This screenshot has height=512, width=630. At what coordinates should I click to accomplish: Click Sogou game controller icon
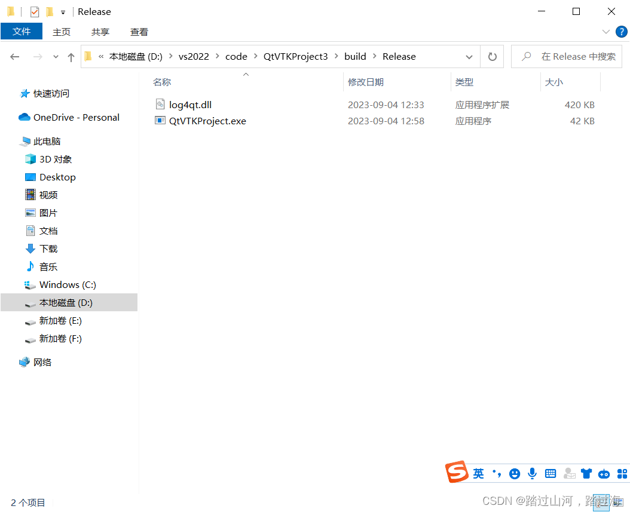coord(604,474)
